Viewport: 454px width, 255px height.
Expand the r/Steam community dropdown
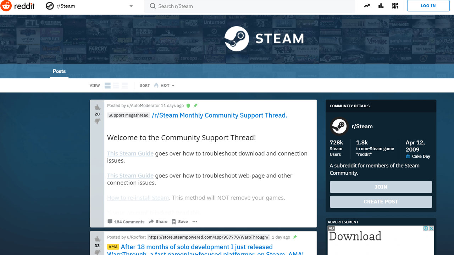pyautogui.click(x=131, y=6)
